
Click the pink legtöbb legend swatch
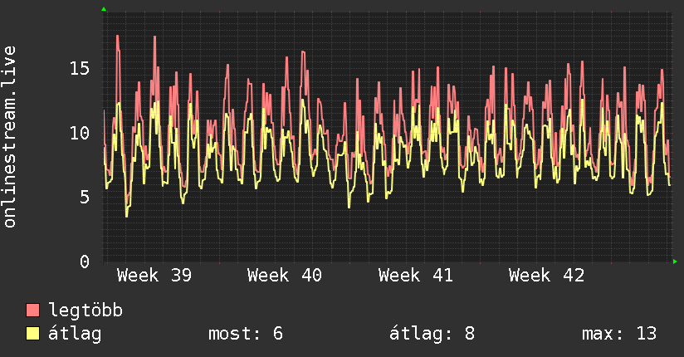32,310
